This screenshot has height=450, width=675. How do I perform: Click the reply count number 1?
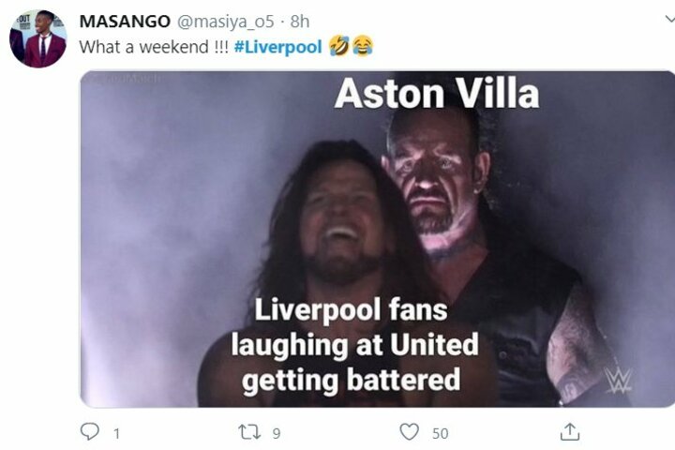(116, 433)
